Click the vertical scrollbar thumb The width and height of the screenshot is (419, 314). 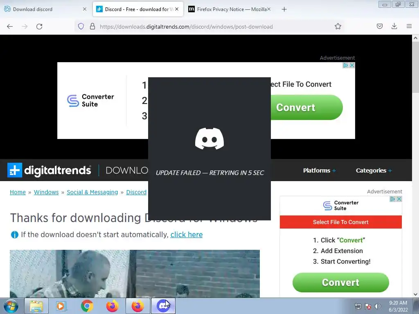(x=415, y=67)
